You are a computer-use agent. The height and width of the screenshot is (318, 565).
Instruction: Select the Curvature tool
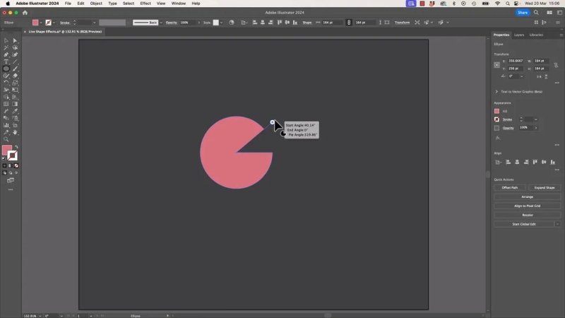pyautogui.click(x=15, y=55)
